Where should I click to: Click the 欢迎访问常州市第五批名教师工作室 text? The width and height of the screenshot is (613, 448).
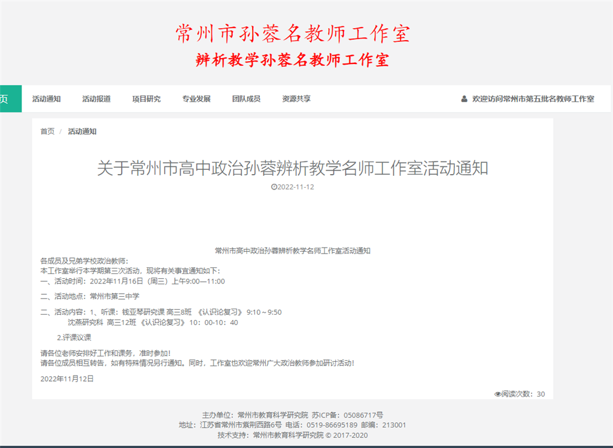click(533, 99)
